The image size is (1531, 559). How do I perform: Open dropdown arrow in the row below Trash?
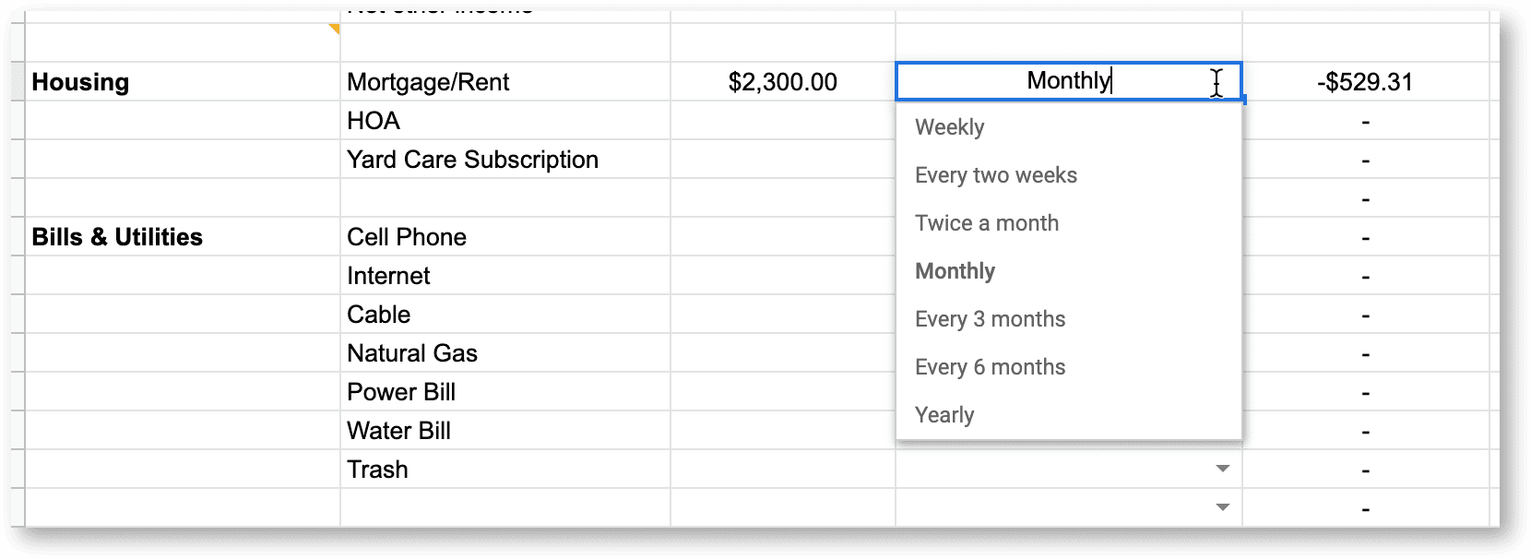point(1223,507)
